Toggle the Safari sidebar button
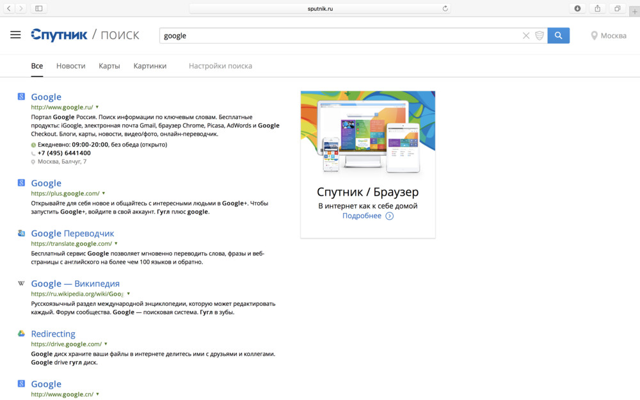640x400 pixels. pos(39,8)
